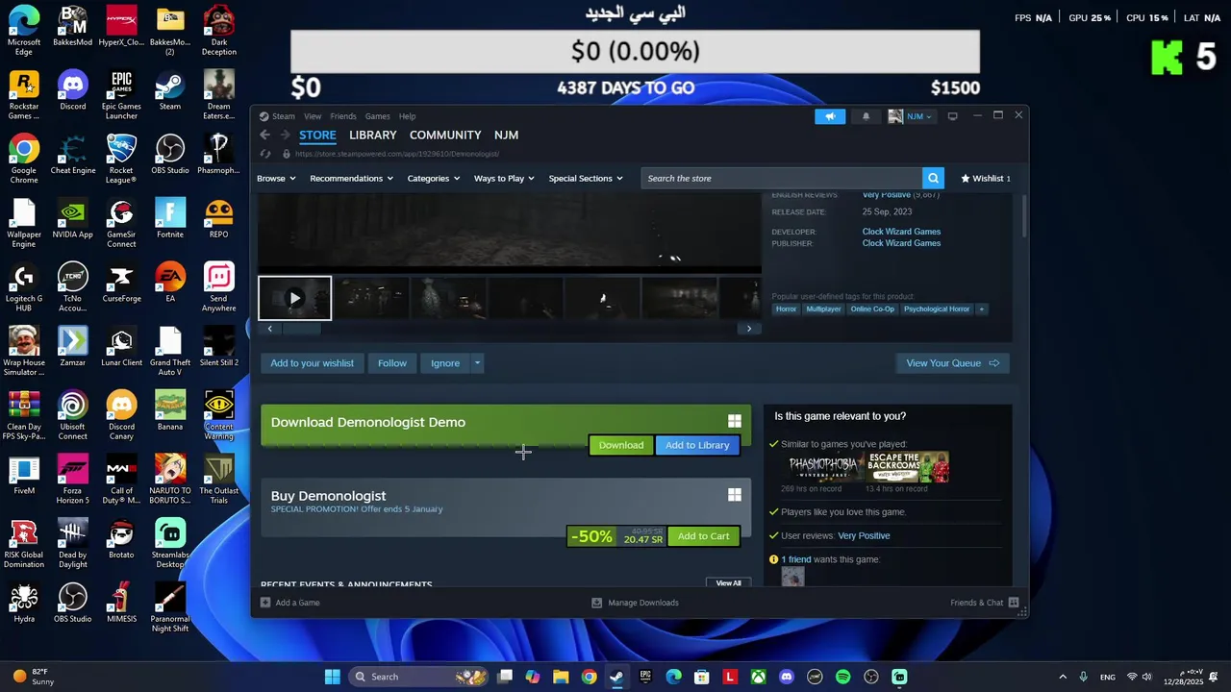The height and width of the screenshot is (692, 1231).
Task: Click the Steam announcements megaphone icon
Action: (x=830, y=116)
